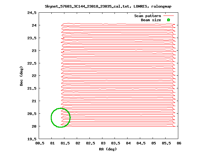
Task: Click the 'RA (deg)' axis label
Action: pyautogui.click(x=108, y=149)
